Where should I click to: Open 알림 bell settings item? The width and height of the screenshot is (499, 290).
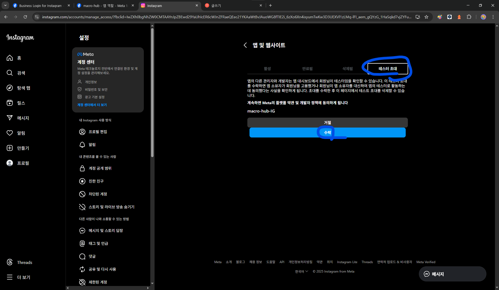(87, 145)
